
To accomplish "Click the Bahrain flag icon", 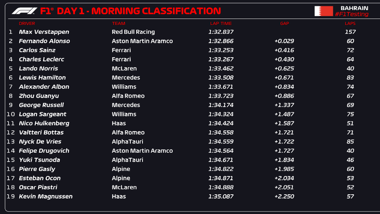I will point(324,11).
